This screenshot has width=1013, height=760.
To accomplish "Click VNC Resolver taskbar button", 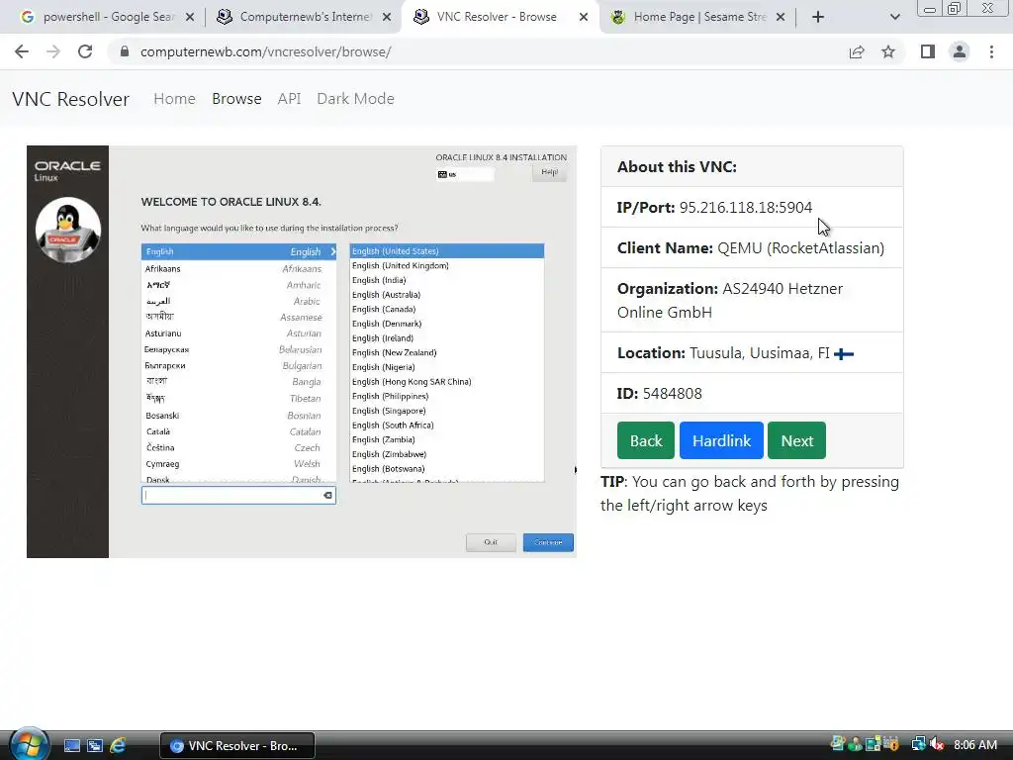I will (x=237, y=746).
